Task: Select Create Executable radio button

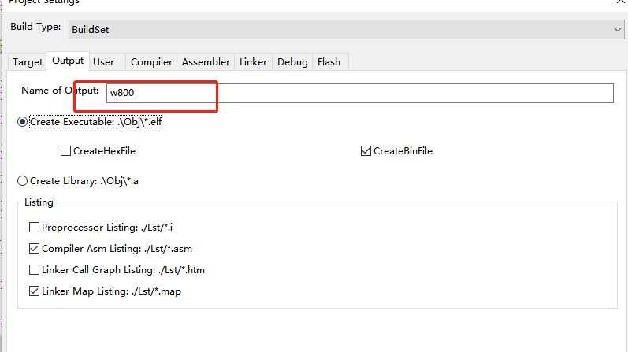Action: click(x=22, y=122)
